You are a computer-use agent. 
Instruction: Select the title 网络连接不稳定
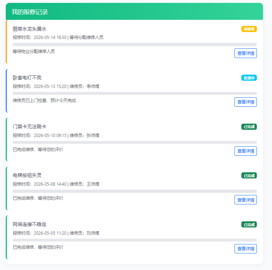[30, 225]
